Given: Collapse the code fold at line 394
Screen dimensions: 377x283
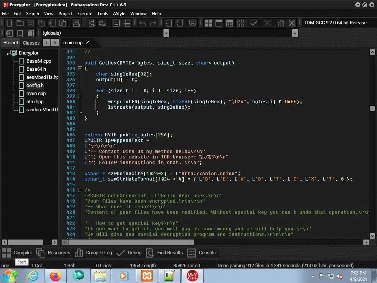Looking at the screenshot, I should [80, 69].
